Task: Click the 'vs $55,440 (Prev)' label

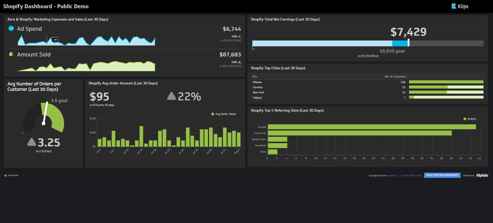Action: point(230,66)
